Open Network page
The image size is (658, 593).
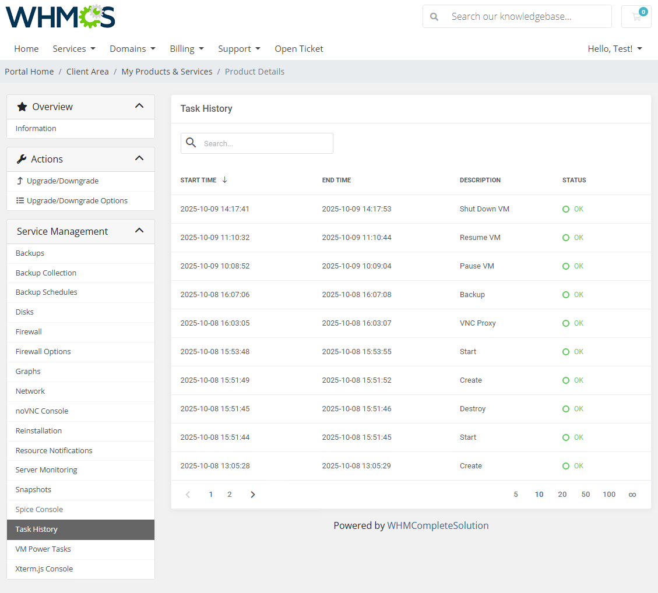pos(80,391)
